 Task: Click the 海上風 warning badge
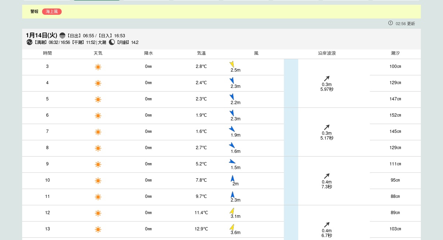52,11
